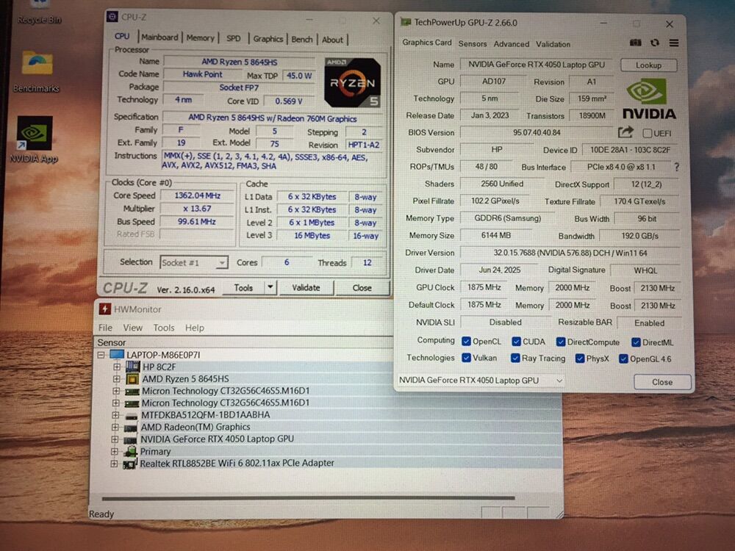Toggle the Ray Tracing checkbox
Image resolution: width=735 pixels, height=551 pixels.
pyautogui.click(x=516, y=359)
